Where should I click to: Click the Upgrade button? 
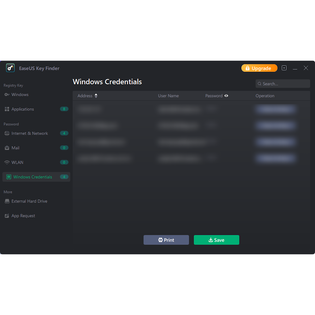[x=259, y=68]
